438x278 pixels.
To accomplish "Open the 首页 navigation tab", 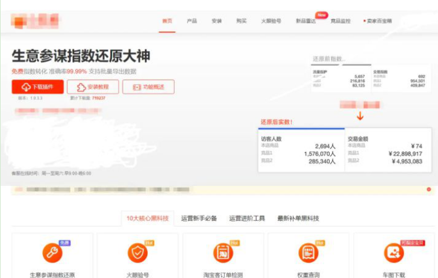I will tap(167, 21).
